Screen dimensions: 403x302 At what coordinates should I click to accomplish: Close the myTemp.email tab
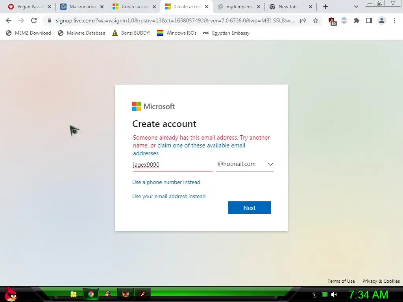(x=259, y=7)
